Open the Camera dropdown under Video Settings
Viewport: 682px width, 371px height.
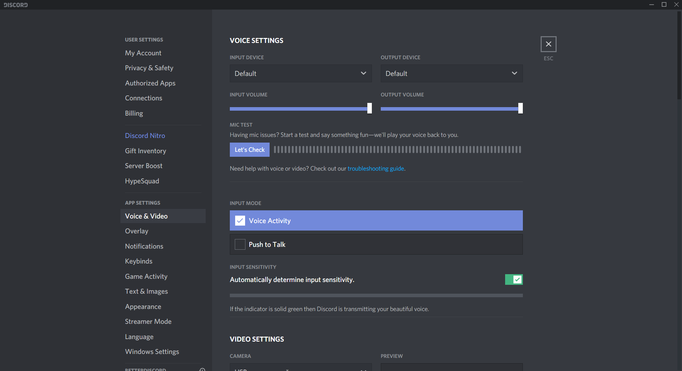coord(301,367)
